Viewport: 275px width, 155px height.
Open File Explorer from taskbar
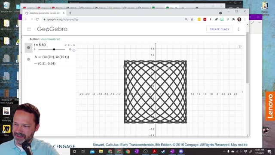pos(101,151)
